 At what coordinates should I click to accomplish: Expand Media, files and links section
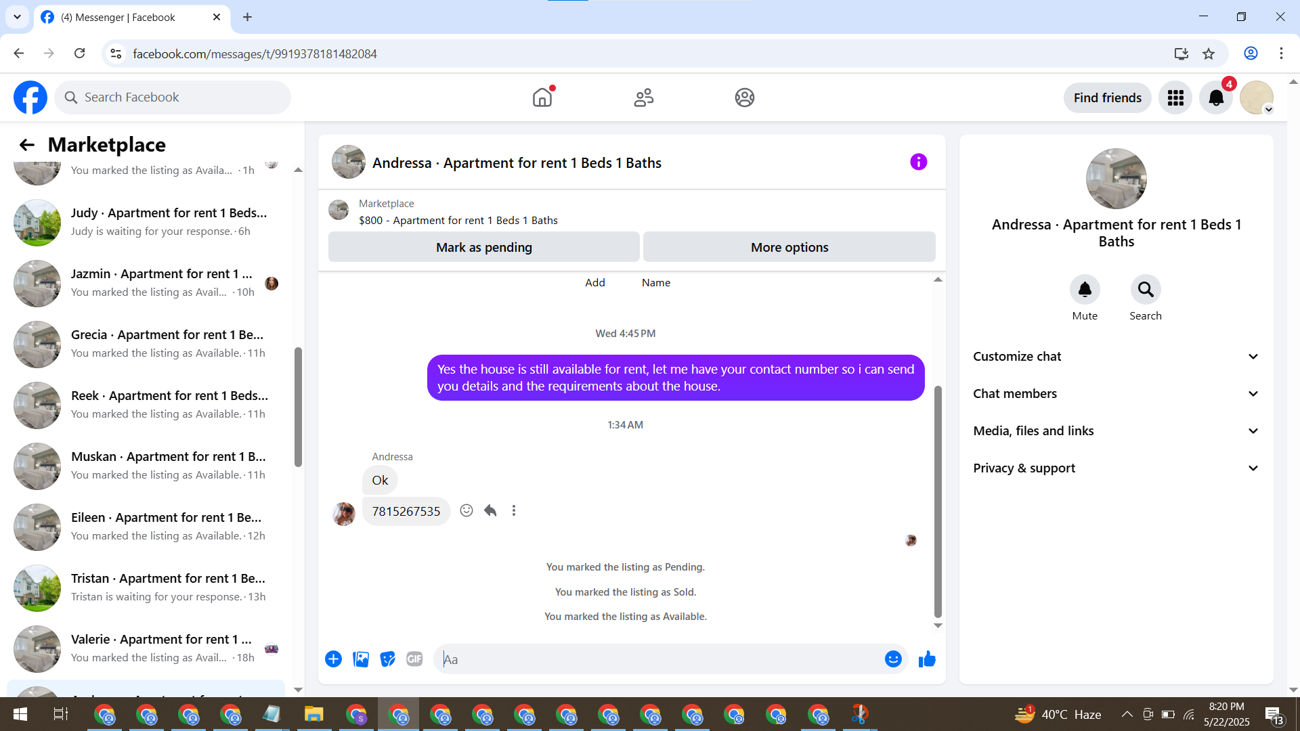(1116, 431)
